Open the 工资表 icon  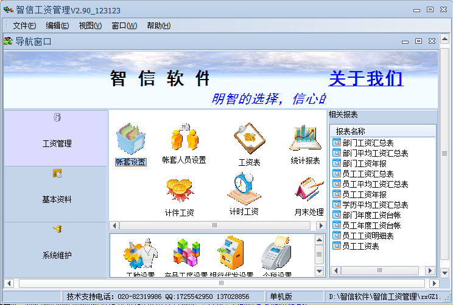(x=249, y=140)
